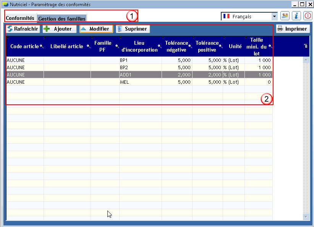Filter Libellé article column with magnifier icon

(x=89, y=46)
